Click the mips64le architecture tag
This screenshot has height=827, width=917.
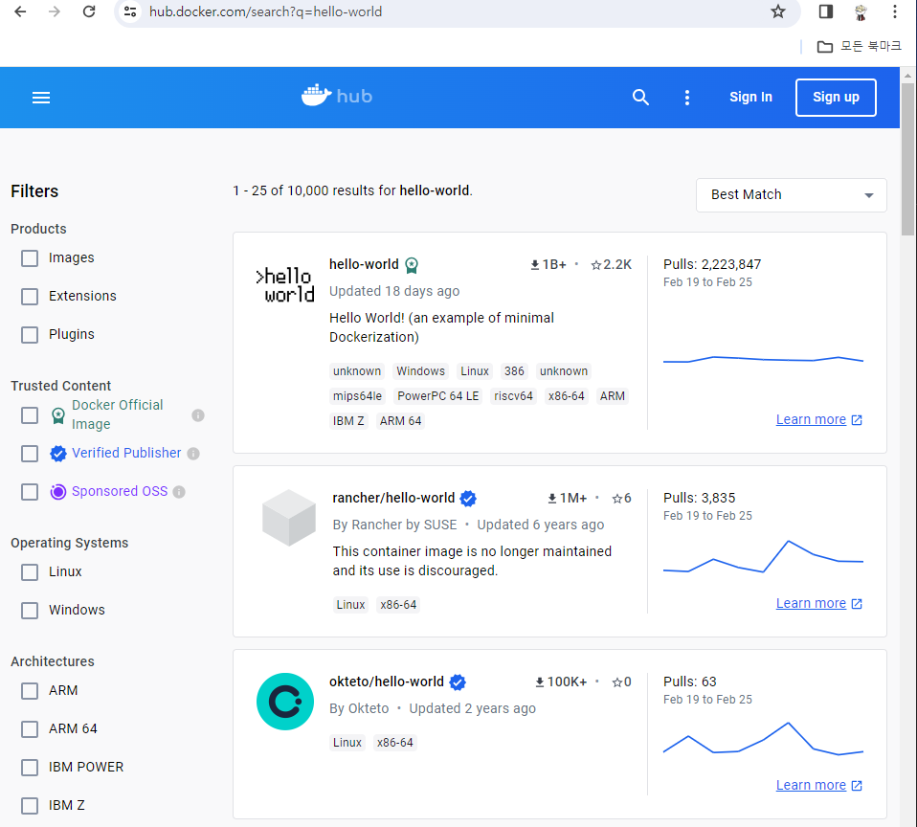357,396
